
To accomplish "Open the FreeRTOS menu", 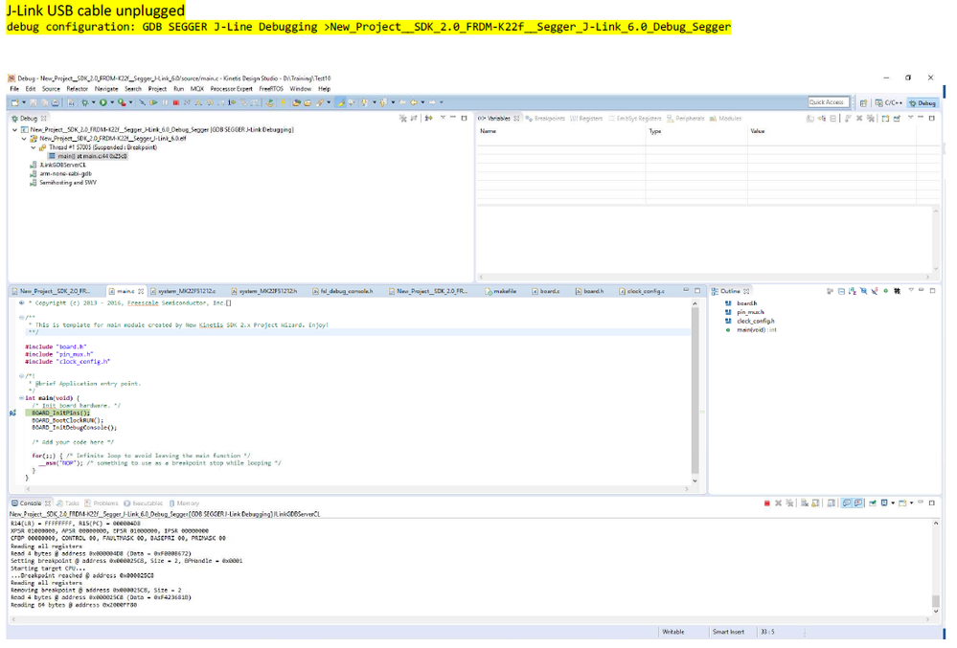I will [271, 89].
